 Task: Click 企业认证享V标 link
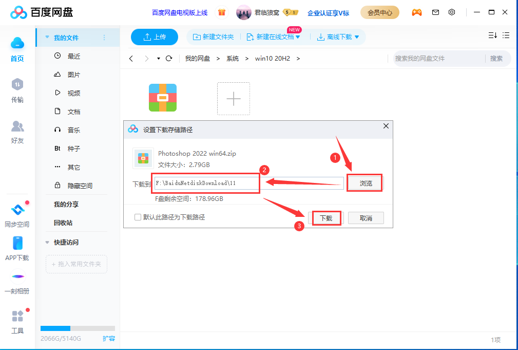click(x=328, y=13)
